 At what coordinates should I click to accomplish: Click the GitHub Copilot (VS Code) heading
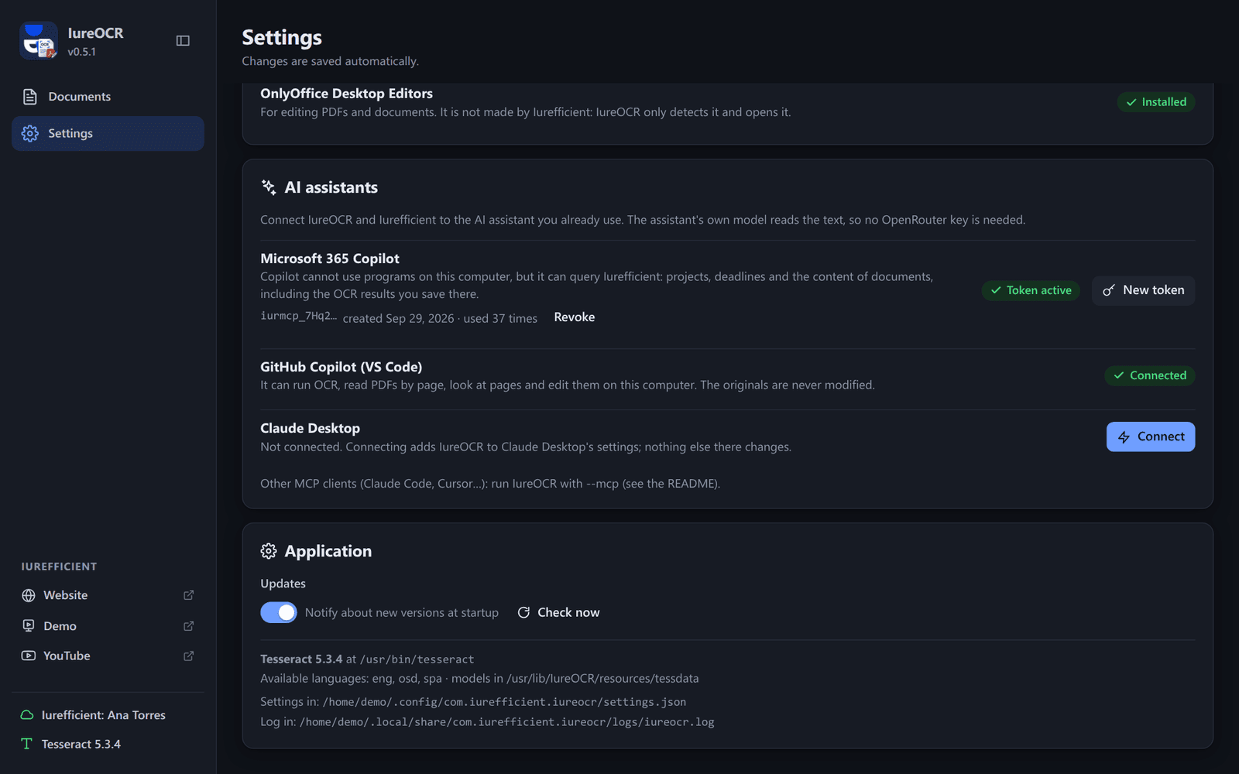coord(341,367)
